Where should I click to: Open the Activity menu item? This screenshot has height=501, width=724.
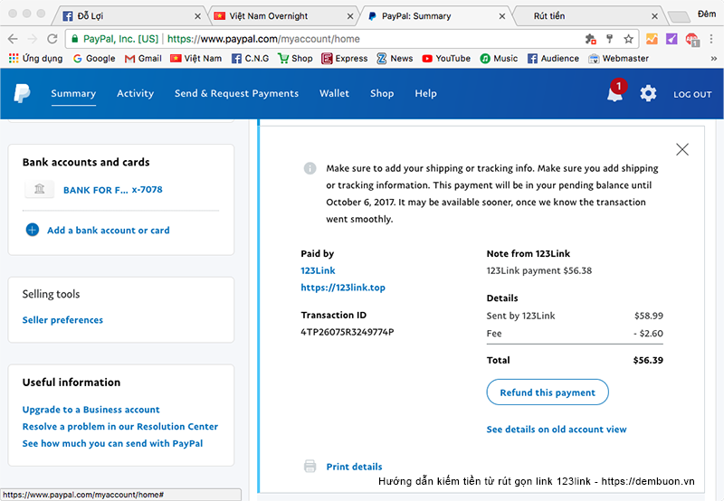pyautogui.click(x=135, y=93)
